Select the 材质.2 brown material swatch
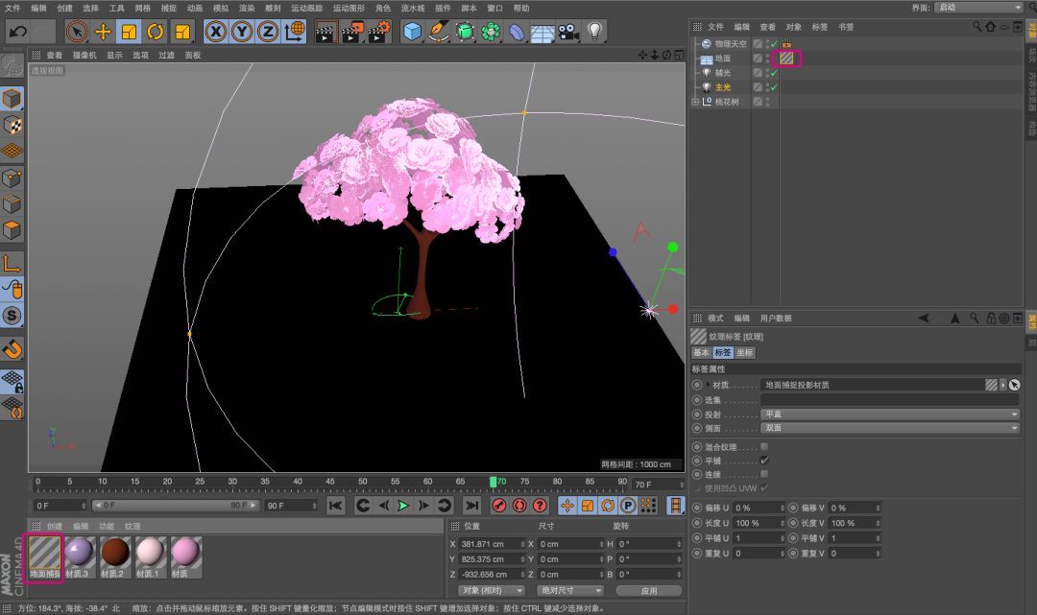Screen dimensions: 1037x615 point(115,553)
